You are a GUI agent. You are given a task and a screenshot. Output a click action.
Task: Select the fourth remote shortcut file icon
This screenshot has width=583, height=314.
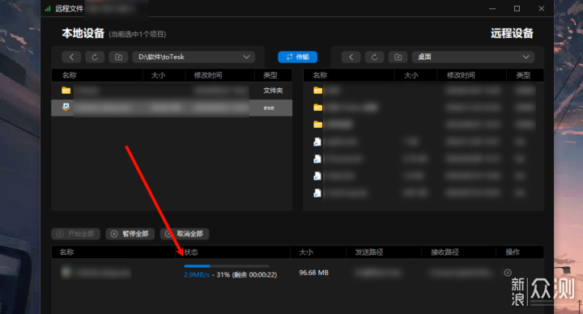pos(317,193)
